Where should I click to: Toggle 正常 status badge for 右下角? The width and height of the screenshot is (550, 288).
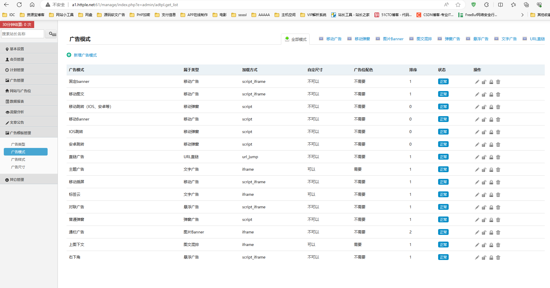click(443, 257)
